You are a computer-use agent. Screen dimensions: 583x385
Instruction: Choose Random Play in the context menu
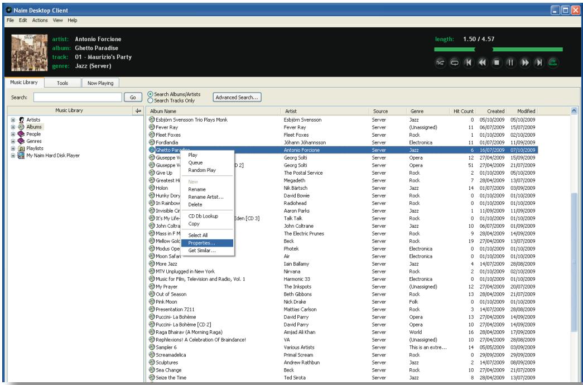(207, 170)
